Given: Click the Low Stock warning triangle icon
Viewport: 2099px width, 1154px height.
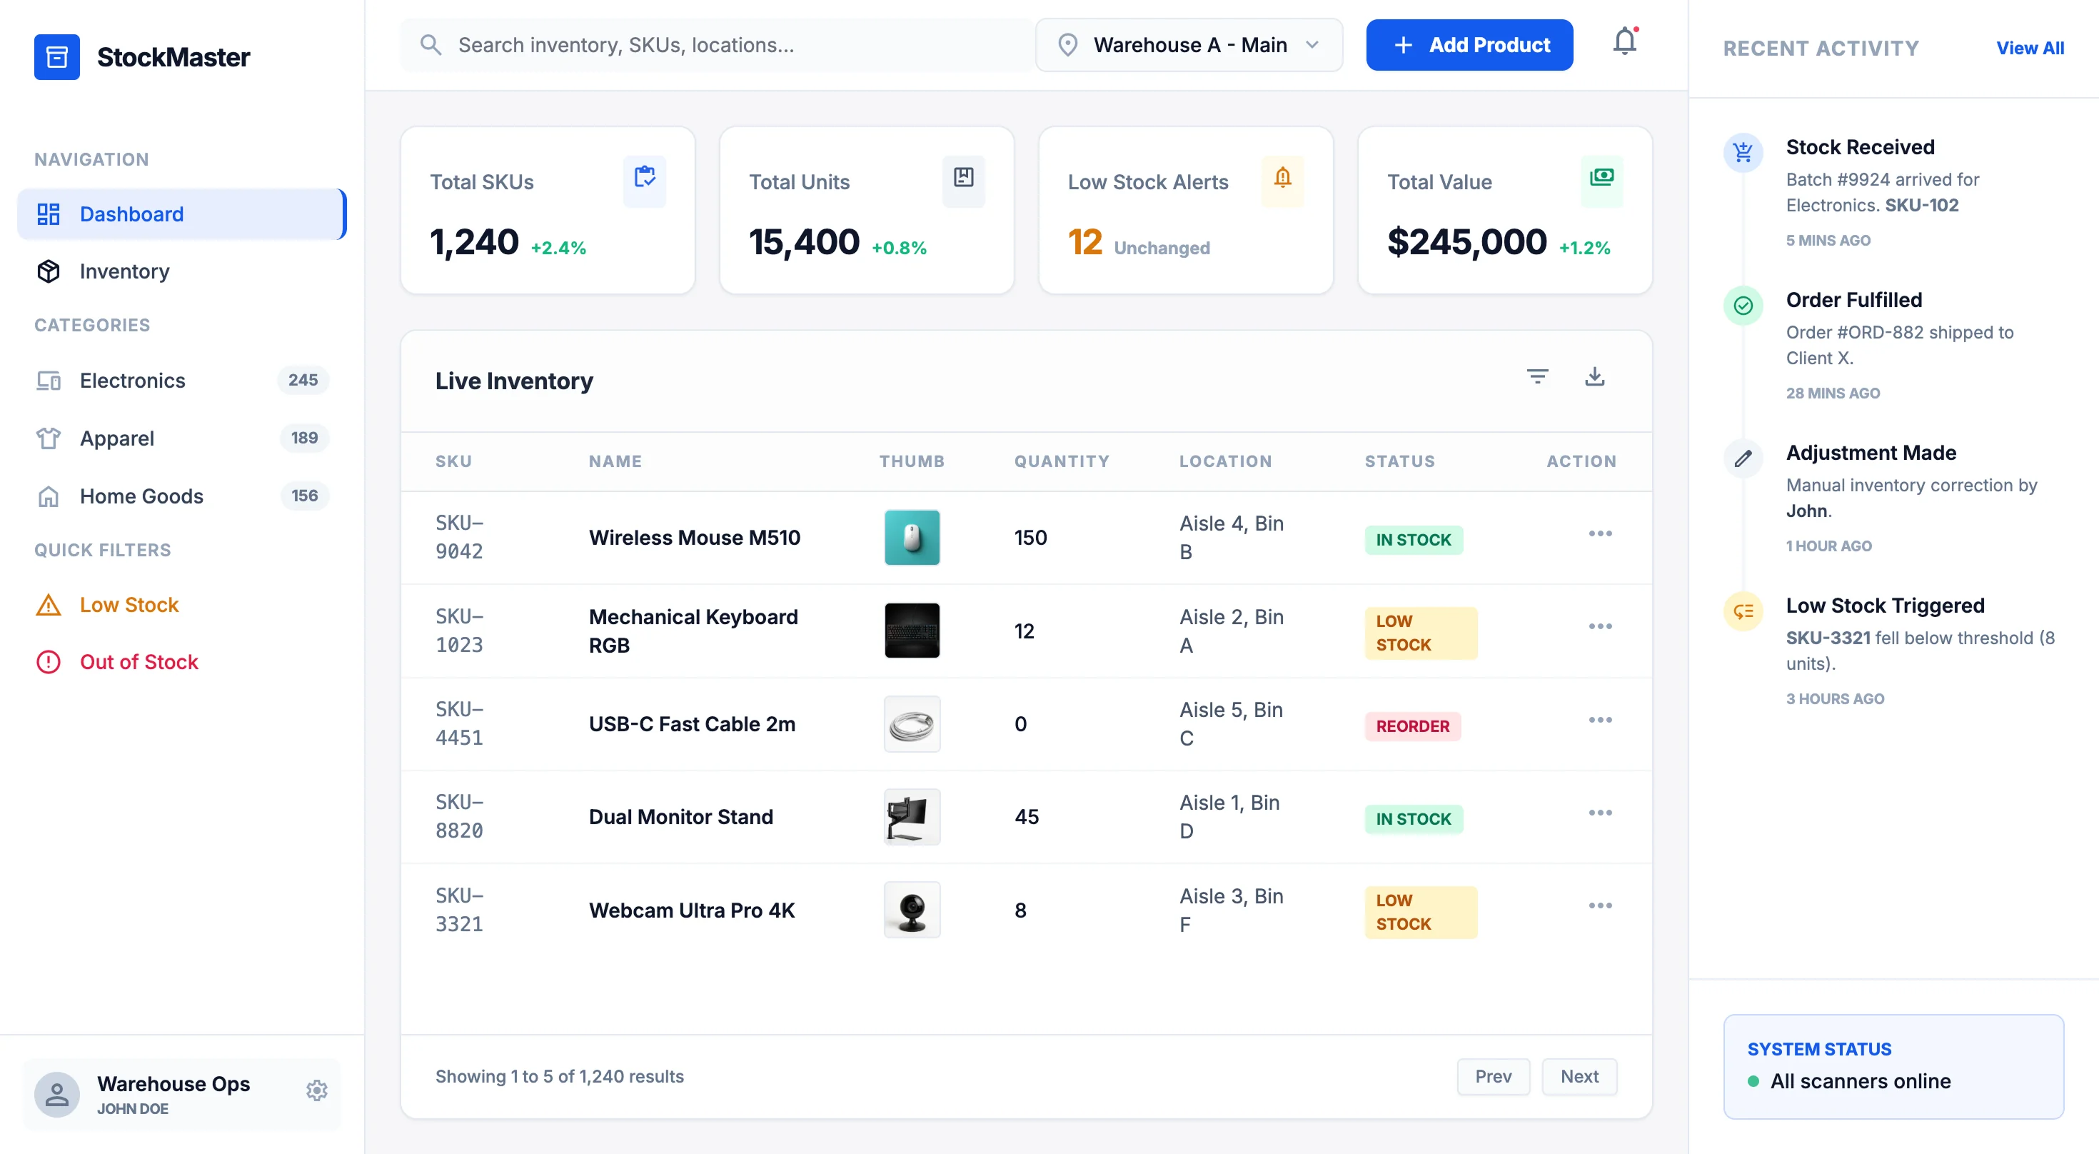Looking at the screenshot, I should coord(49,605).
